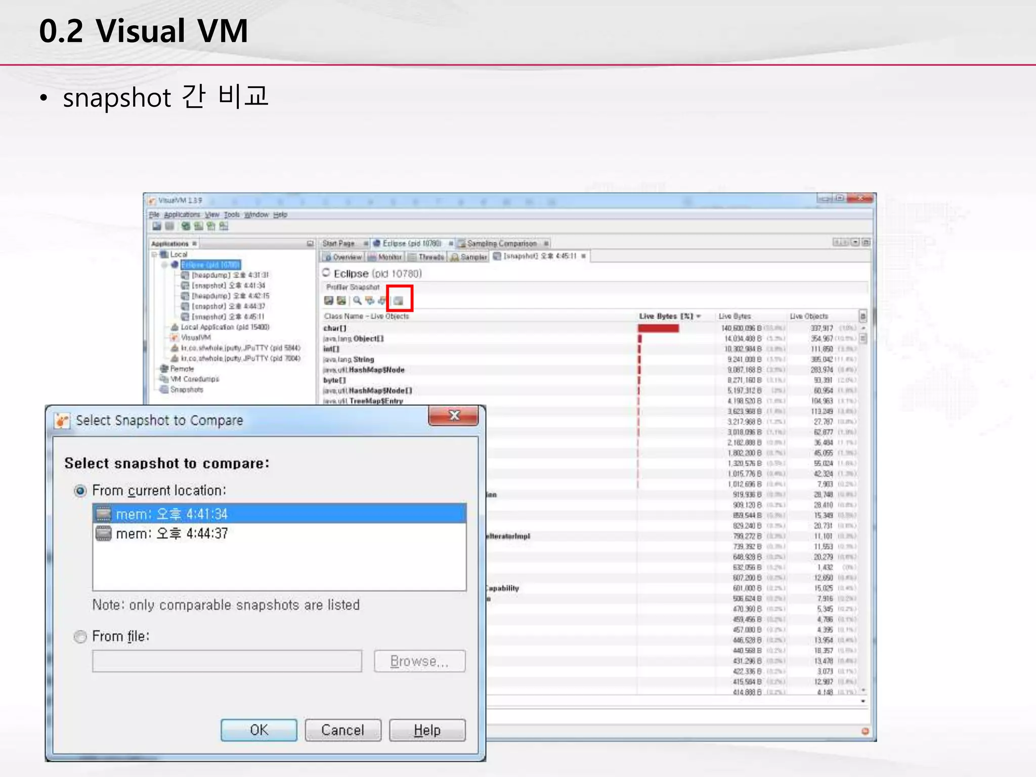Click the From file path input field

click(x=227, y=661)
